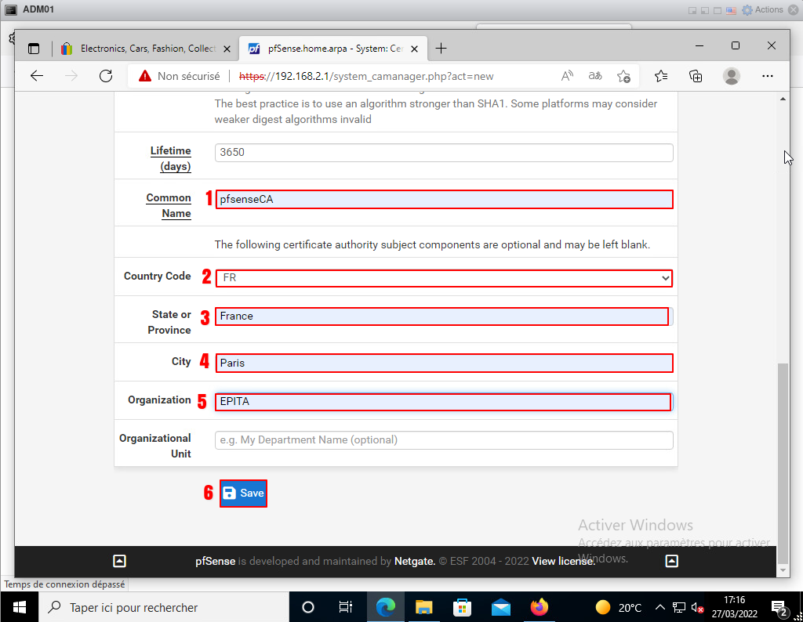Click the browser back arrow
803x622 pixels.
click(x=37, y=76)
